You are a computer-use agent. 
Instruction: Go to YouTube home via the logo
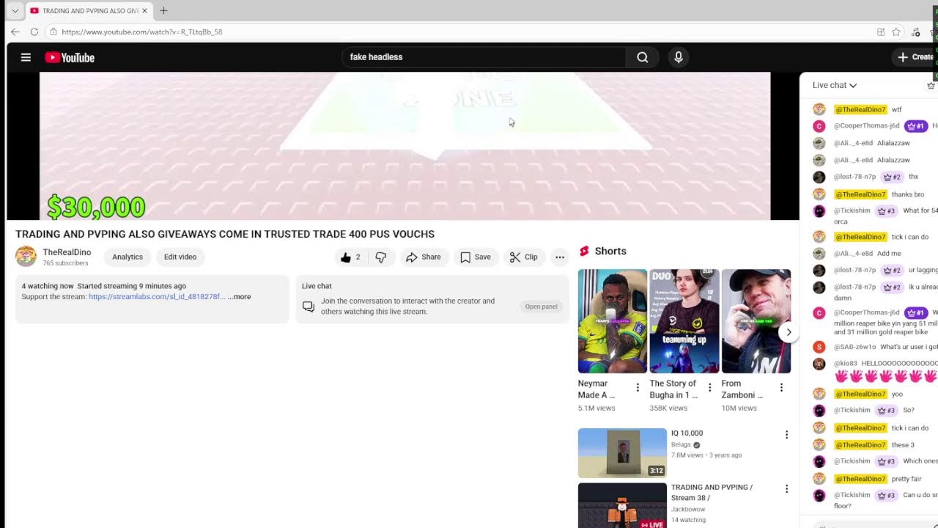coord(70,57)
